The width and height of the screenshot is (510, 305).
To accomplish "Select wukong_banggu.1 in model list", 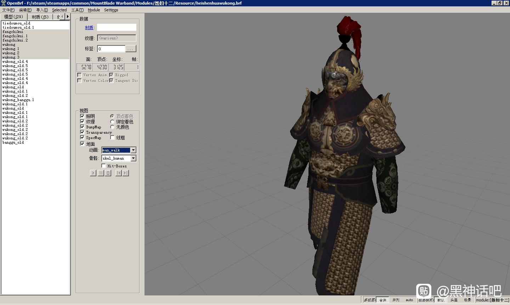I will [36, 100].
